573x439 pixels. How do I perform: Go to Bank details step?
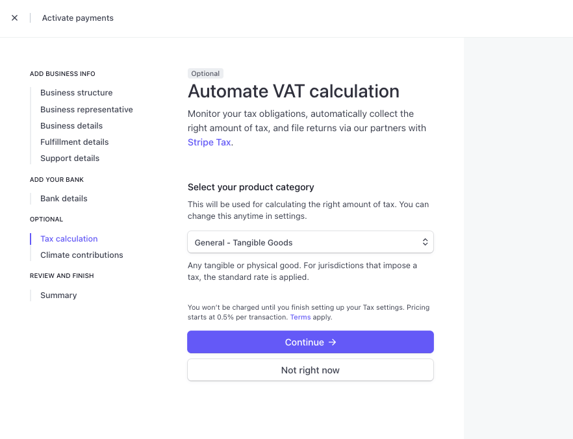[64, 199]
